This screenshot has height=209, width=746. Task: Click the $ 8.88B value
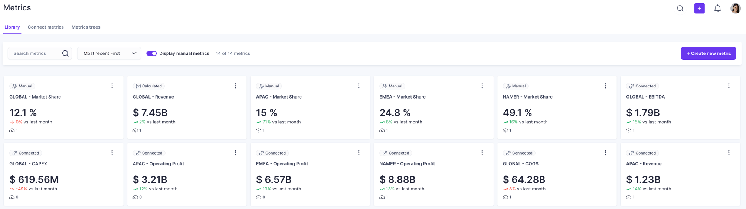tap(397, 180)
